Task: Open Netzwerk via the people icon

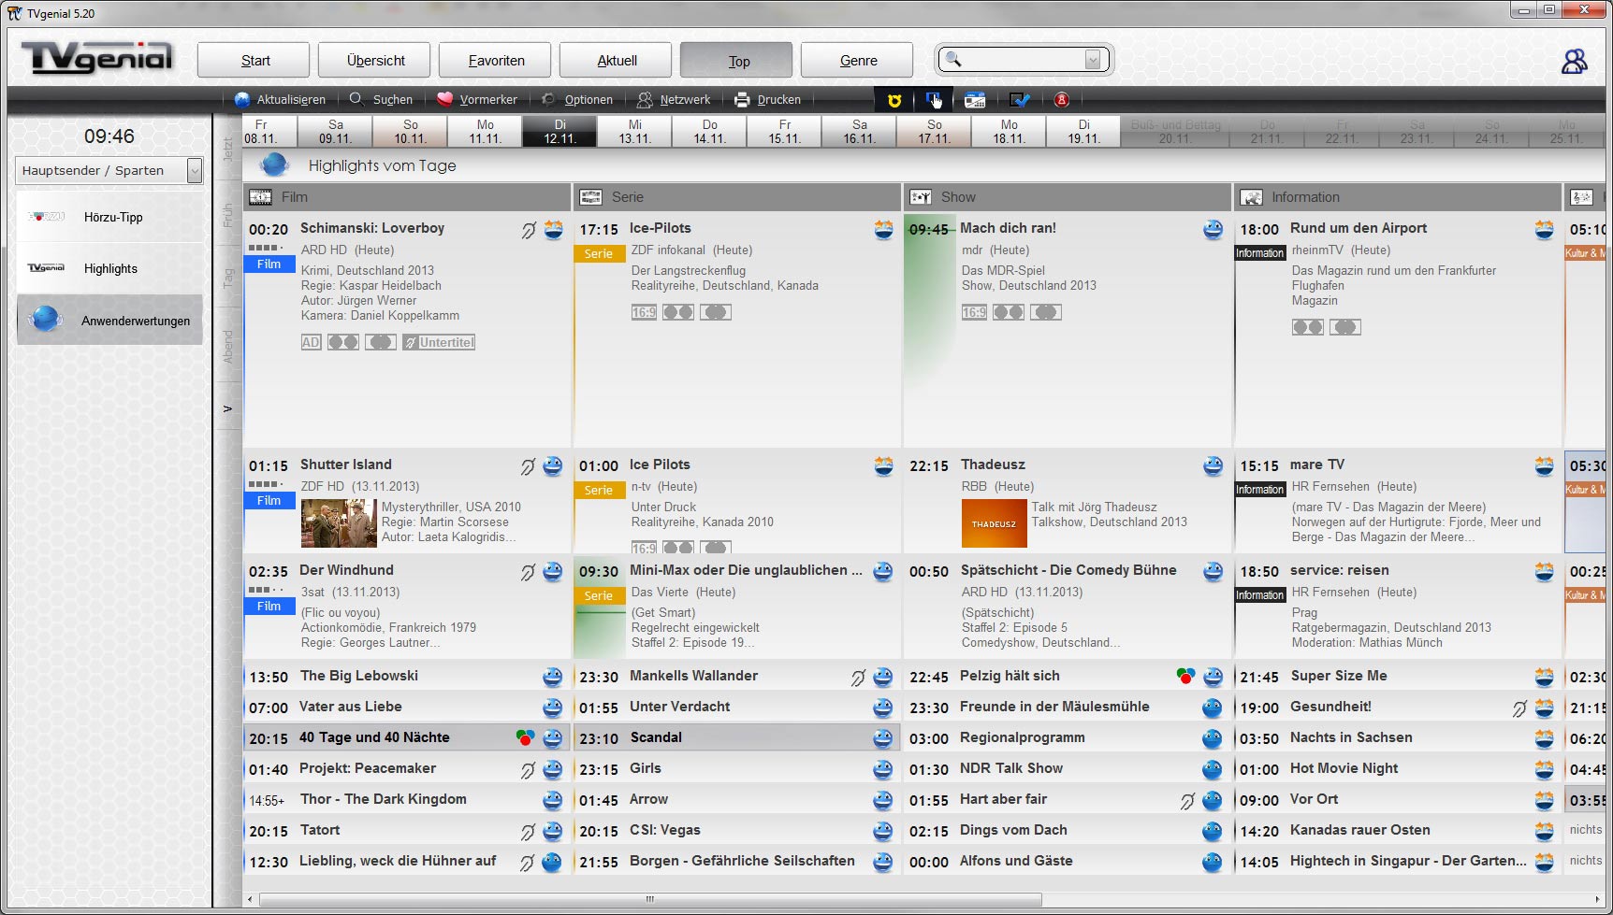Action: [646, 99]
